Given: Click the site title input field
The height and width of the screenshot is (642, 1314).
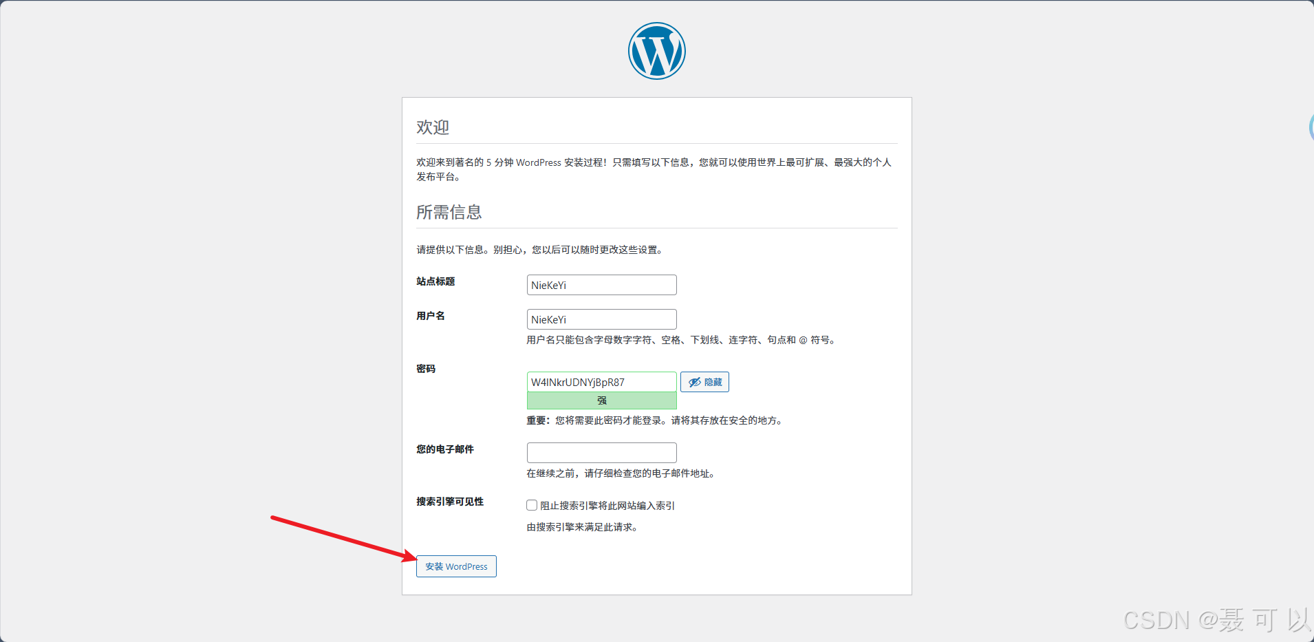Looking at the screenshot, I should (x=602, y=285).
